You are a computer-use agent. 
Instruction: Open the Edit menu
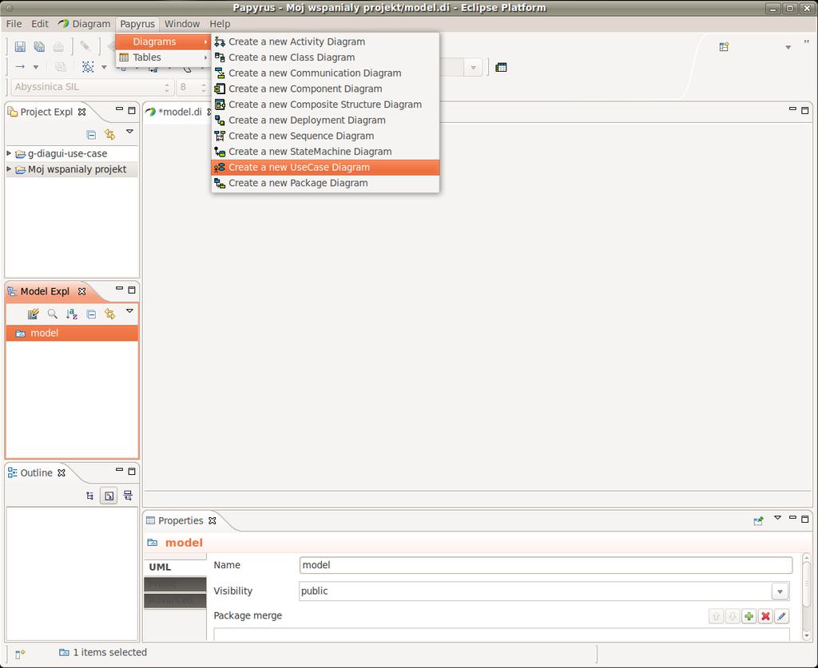click(40, 24)
